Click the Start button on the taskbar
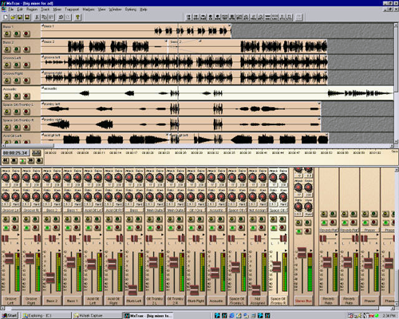Screen dimensions: 399x319 tap(9, 316)
